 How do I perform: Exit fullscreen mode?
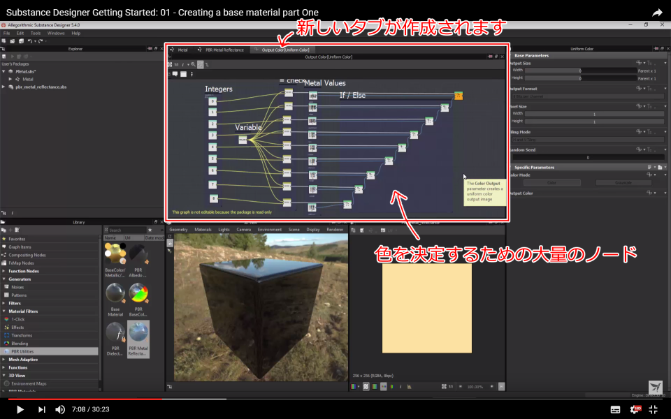(653, 409)
